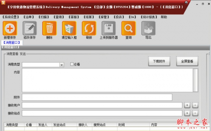This screenshot has width=211, height=131.
Task: Click the app logo icon in title bar
Action: 3,2
